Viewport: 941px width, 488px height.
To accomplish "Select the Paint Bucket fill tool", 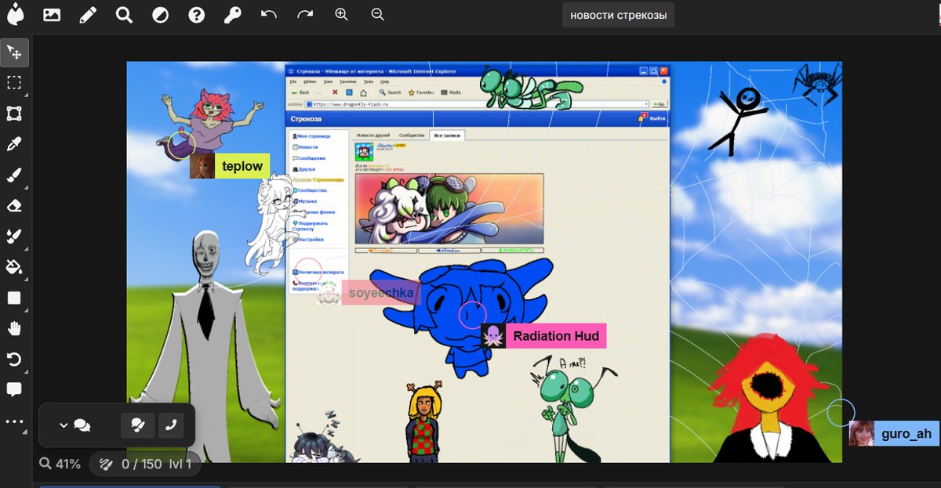I will [x=14, y=267].
